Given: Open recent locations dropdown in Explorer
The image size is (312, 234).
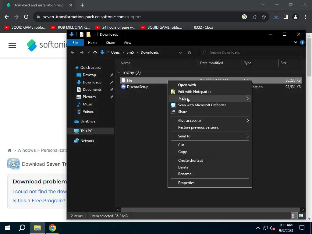Looking at the screenshot, I should tap(89, 52).
